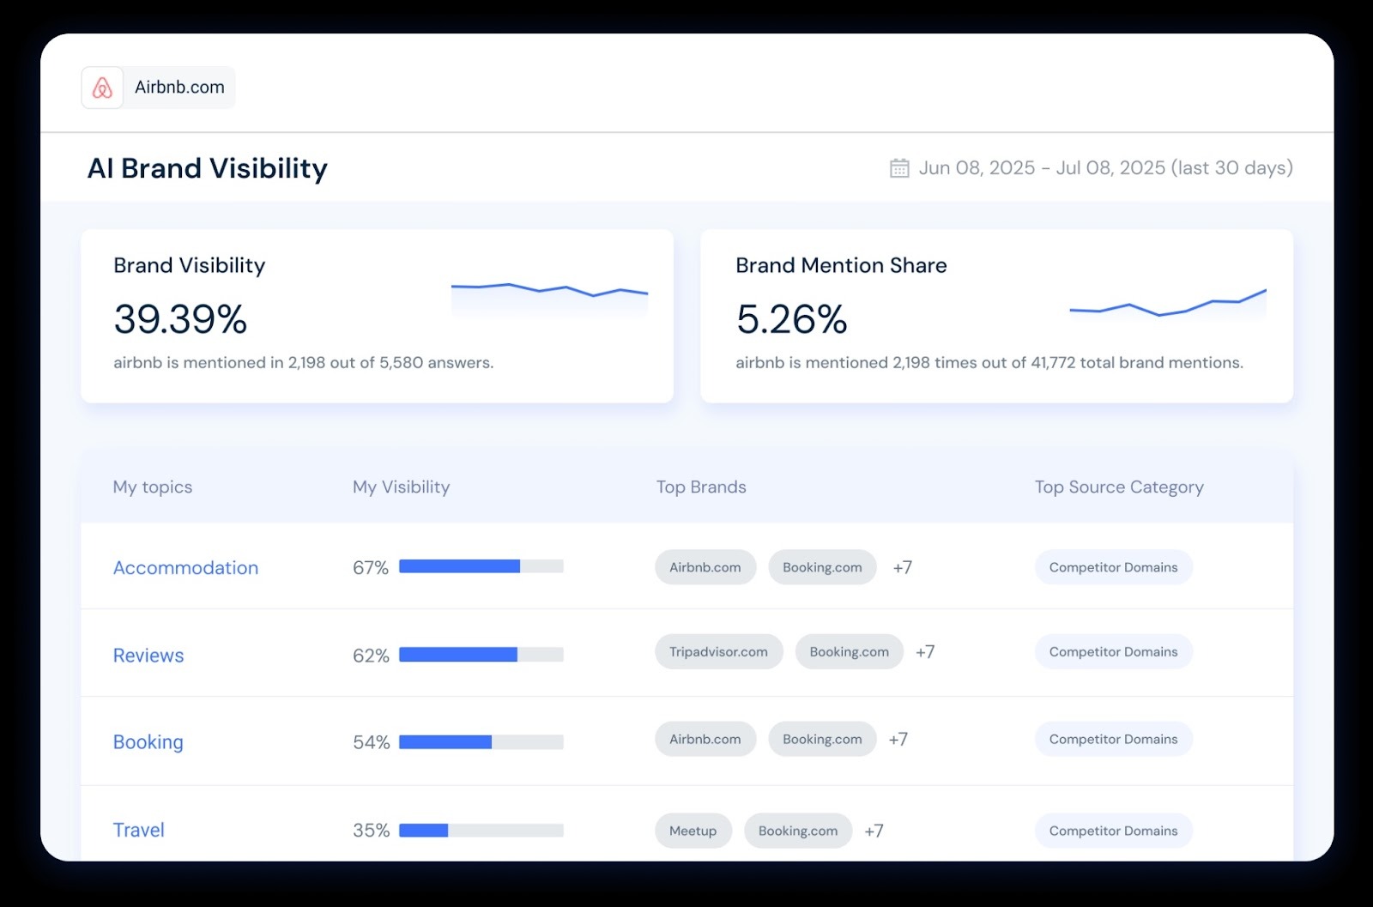Screen dimensions: 1373x907
Task: Click the Booking.com pill in the Booking row
Action: [821, 739]
